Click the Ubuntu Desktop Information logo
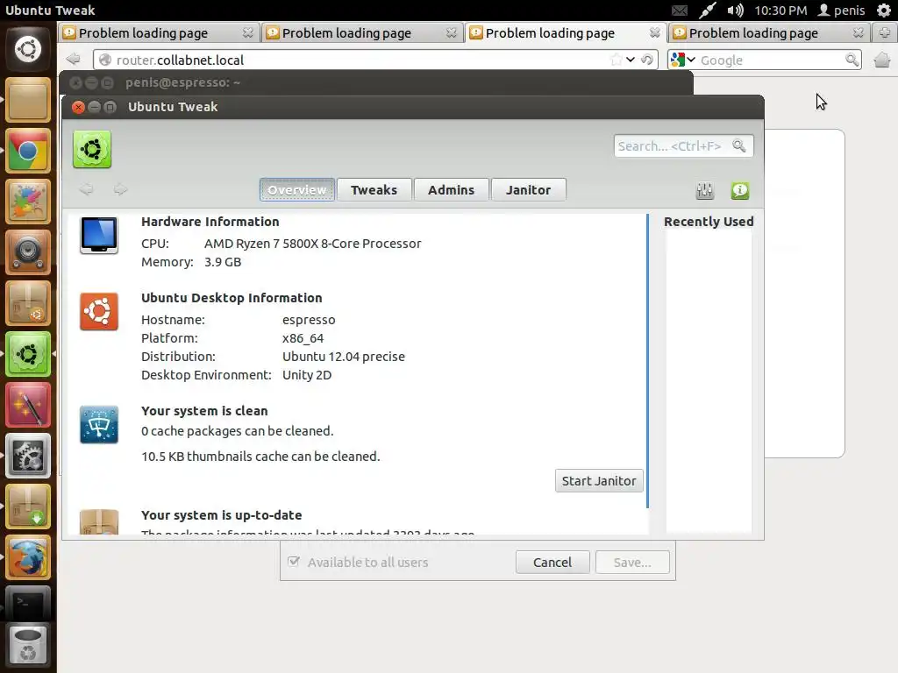 coord(99,312)
